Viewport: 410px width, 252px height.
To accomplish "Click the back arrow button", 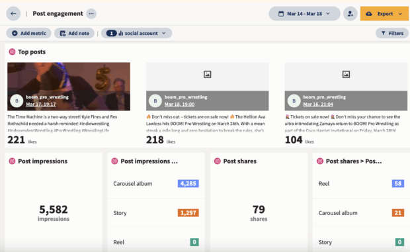I will click(13, 14).
